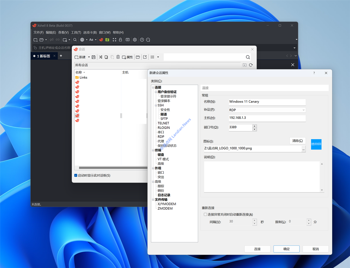Select 隧道 in the category tree
Screen dimensions: 350x268
point(164,114)
